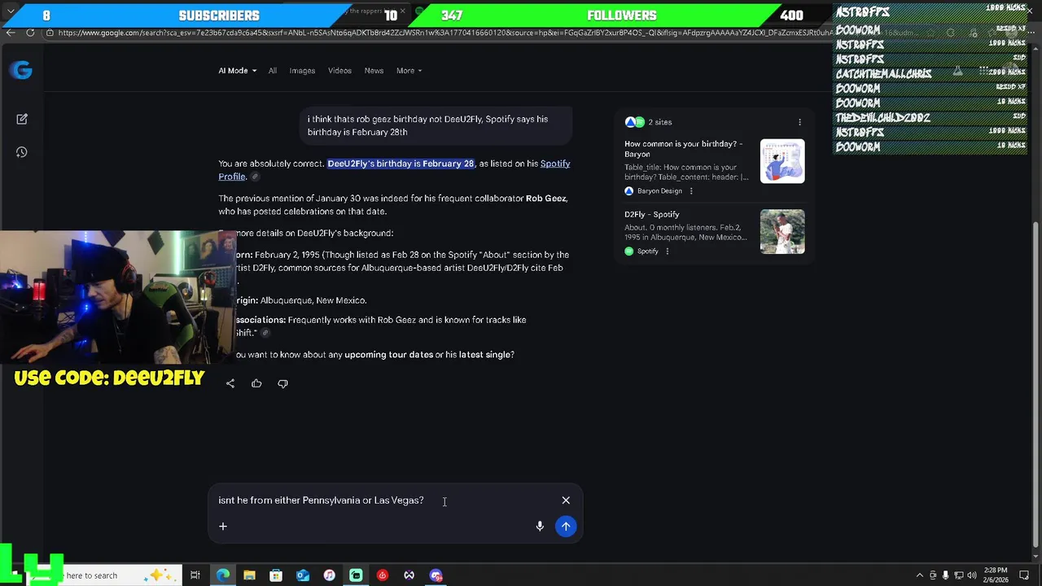Add an attachment with the plus icon
The image size is (1042, 586).
point(223,527)
